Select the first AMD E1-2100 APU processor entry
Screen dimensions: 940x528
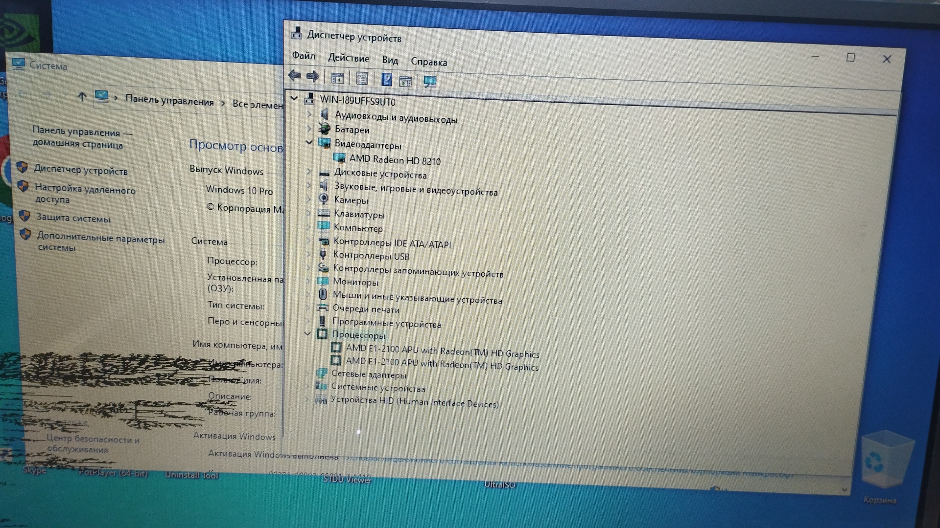(x=442, y=351)
